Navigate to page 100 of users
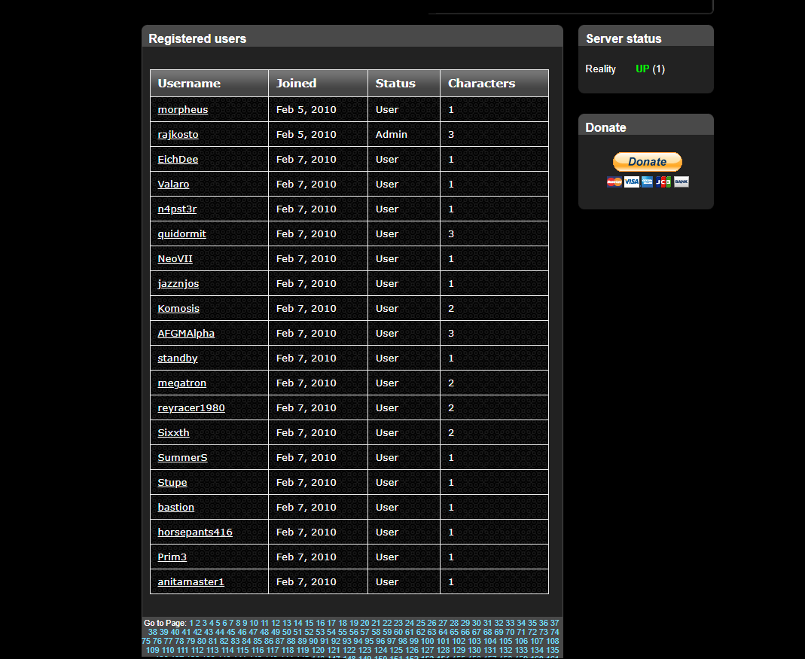This screenshot has height=659, width=805. click(x=427, y=641)
